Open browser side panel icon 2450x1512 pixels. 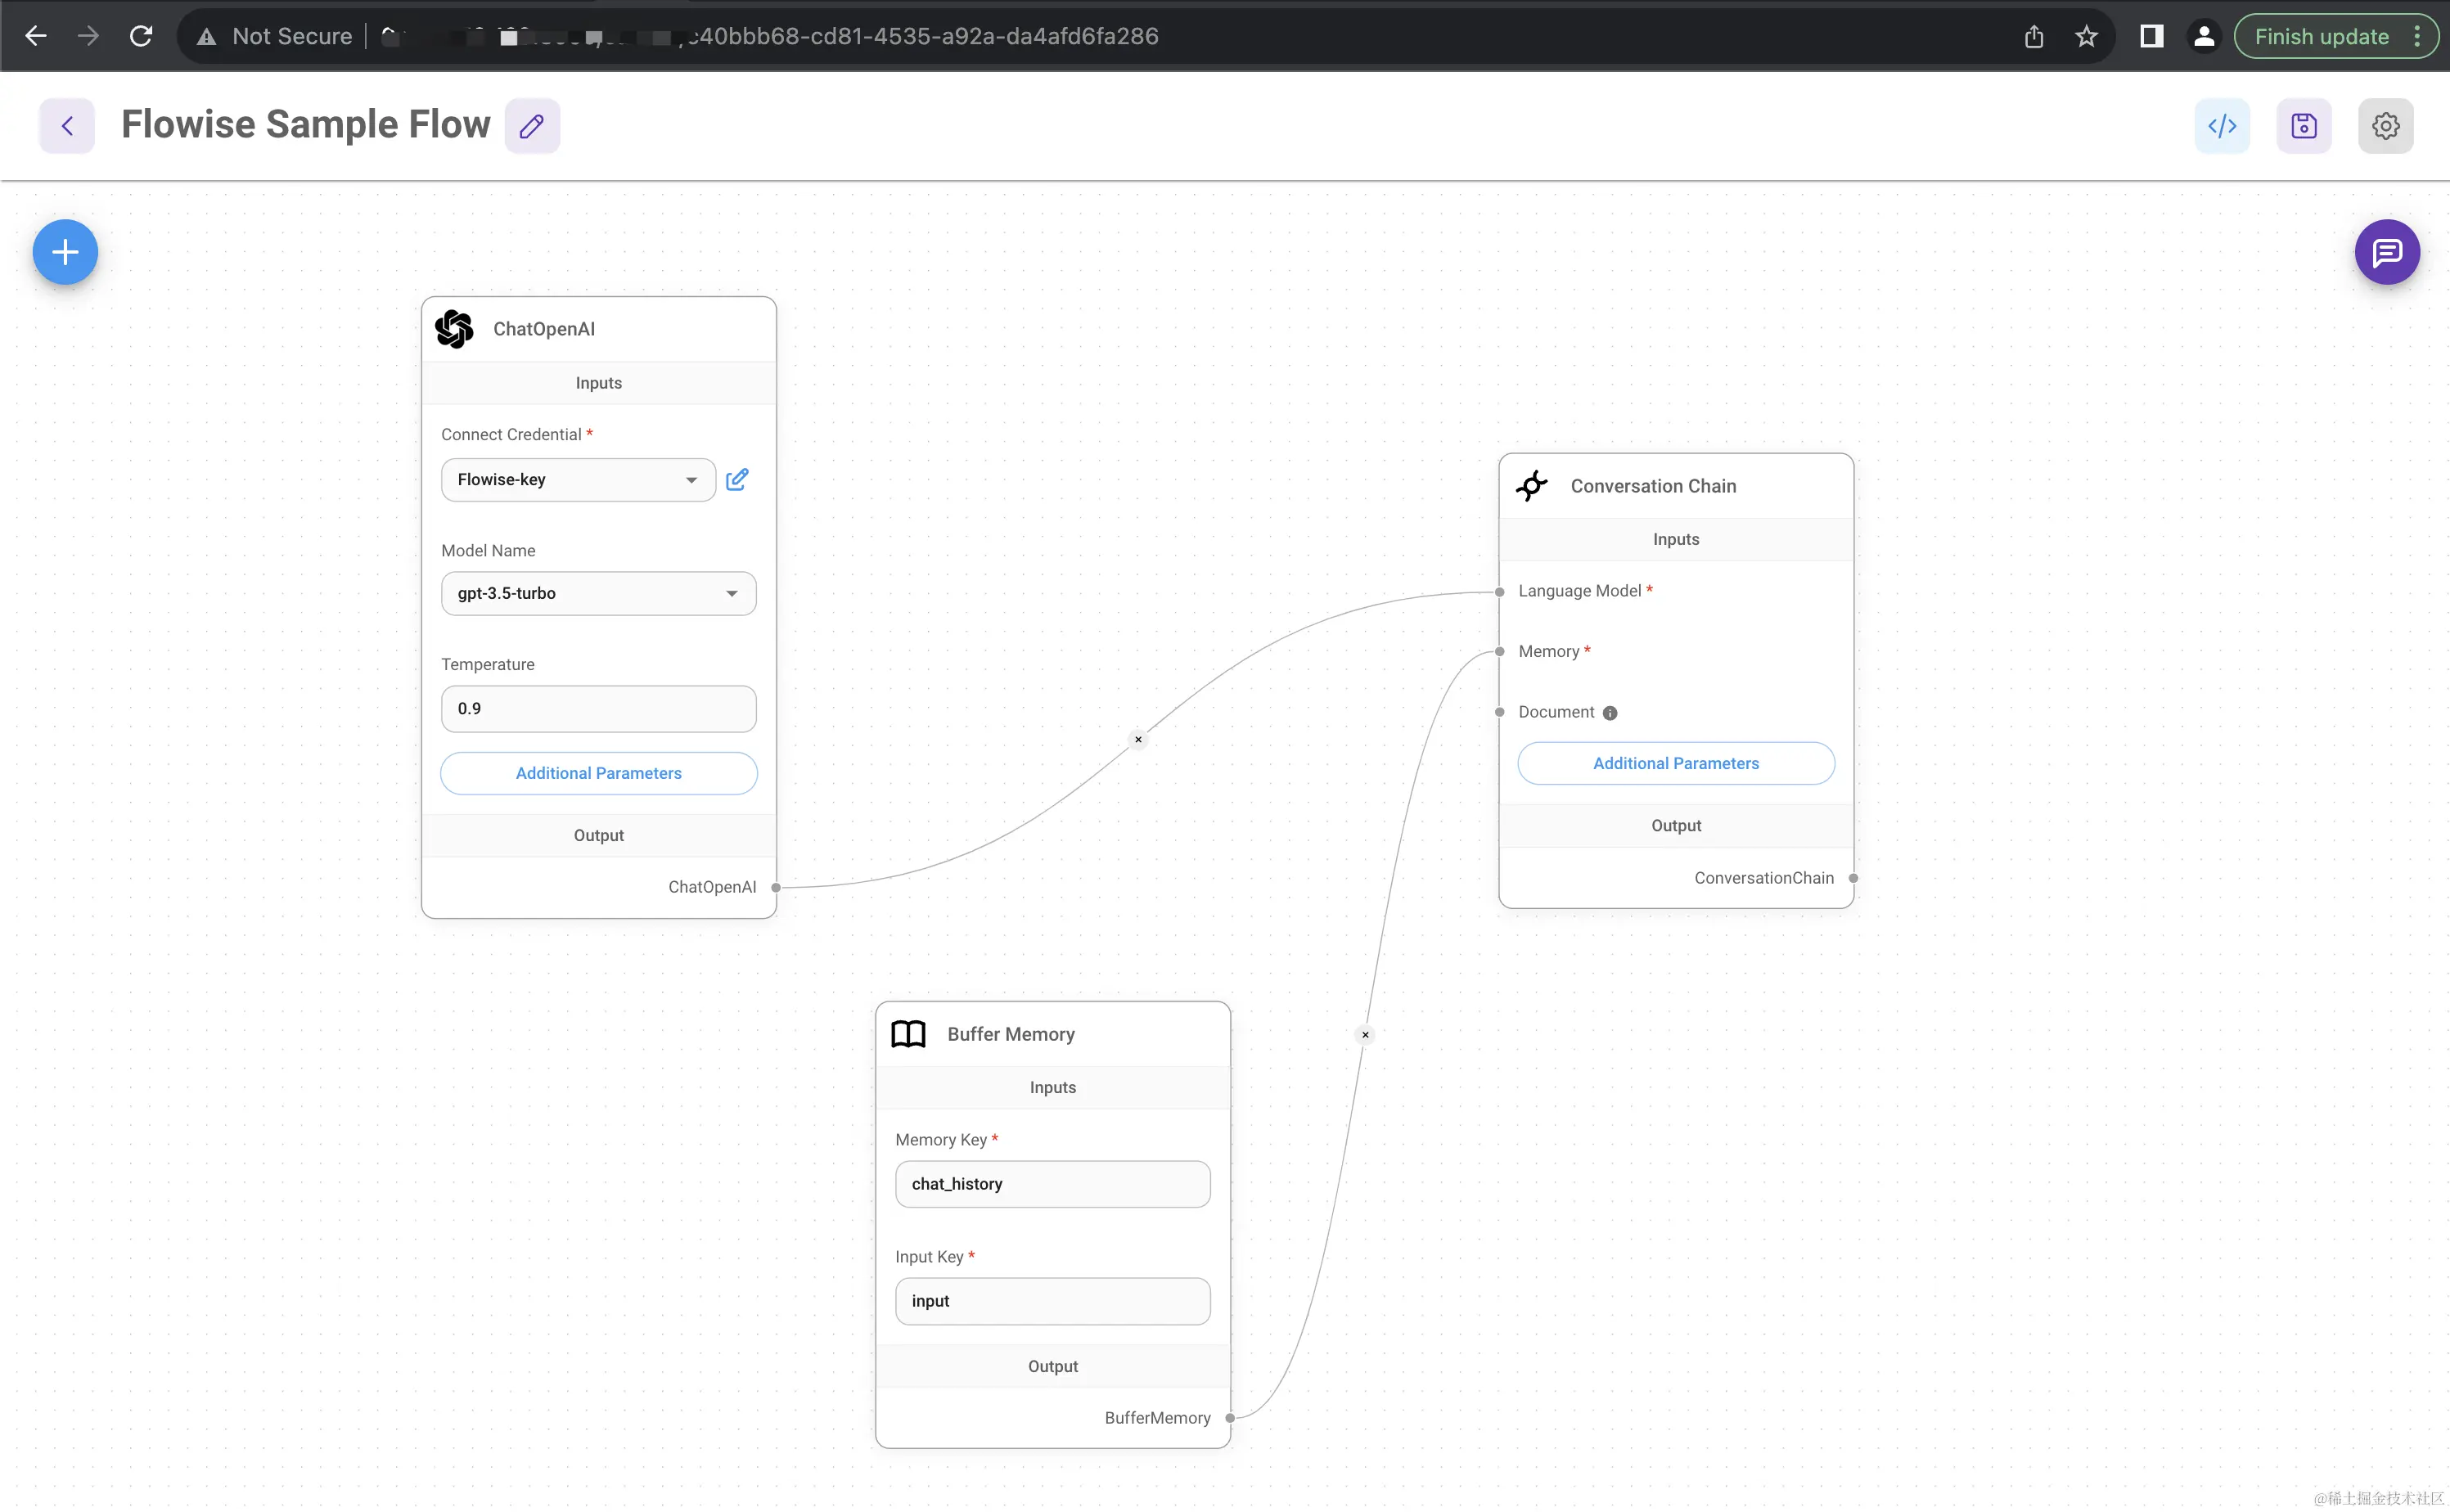click(x=2151, y=37)
